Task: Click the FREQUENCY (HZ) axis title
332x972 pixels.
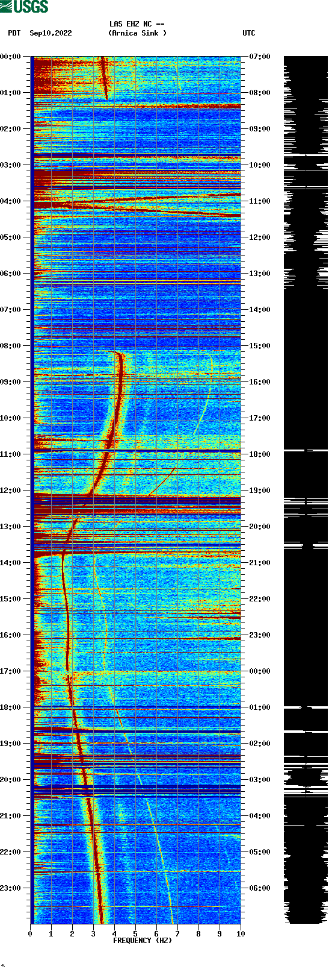Action: pyautogui.click(x=143, y=941)
